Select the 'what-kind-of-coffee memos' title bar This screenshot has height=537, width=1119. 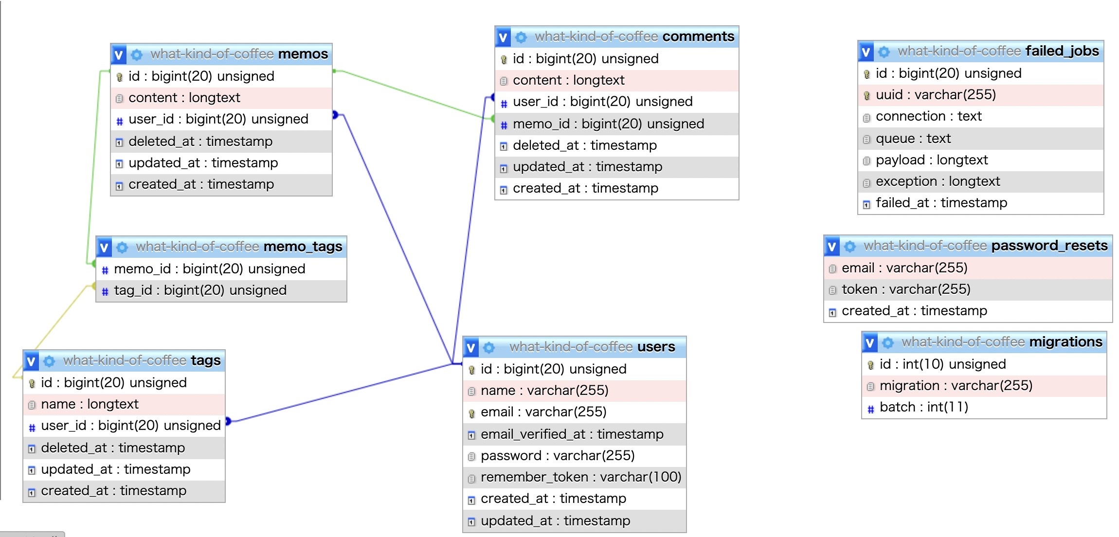click(221, 54)
